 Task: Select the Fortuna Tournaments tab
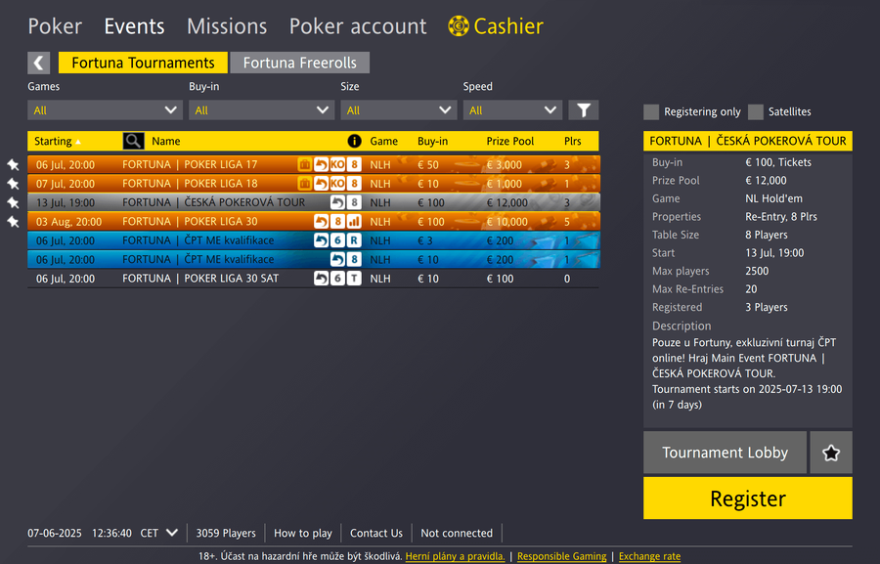point(143,63)
